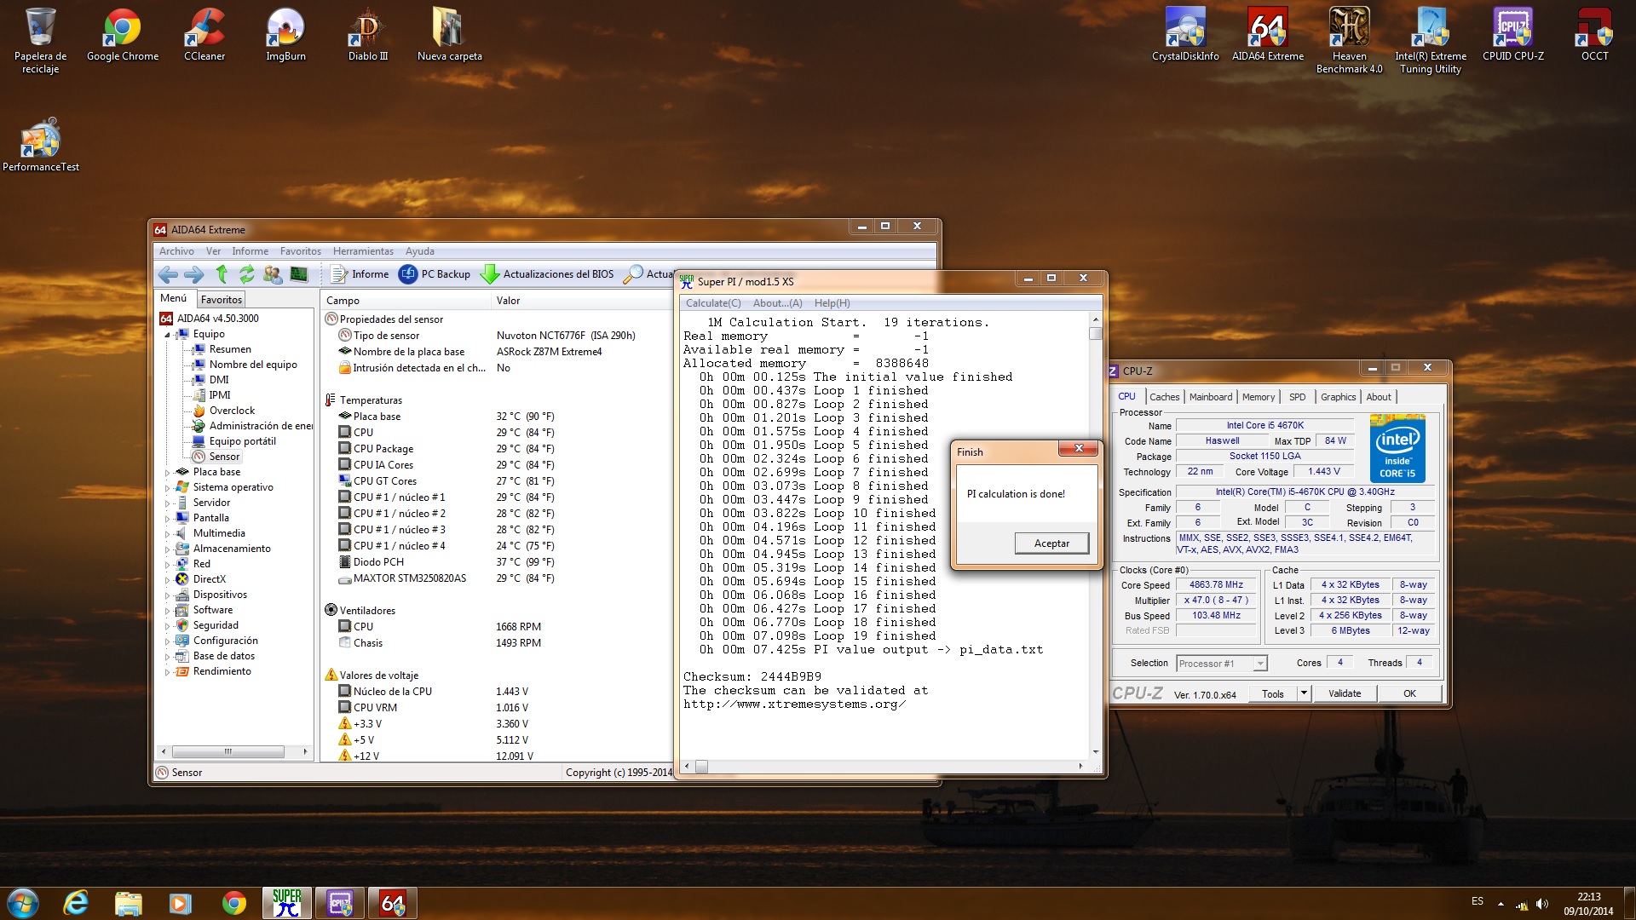Viewport: 1636px width, 920px height.
Task: Open CPU-Z Tools dropdown arrow
Action: pos(1304,693)
